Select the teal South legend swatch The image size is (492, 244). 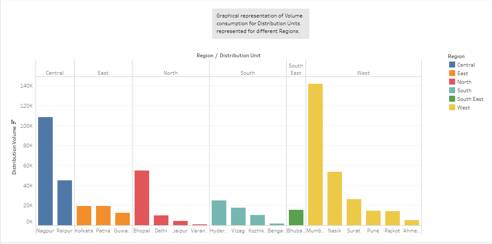[452, 91]
